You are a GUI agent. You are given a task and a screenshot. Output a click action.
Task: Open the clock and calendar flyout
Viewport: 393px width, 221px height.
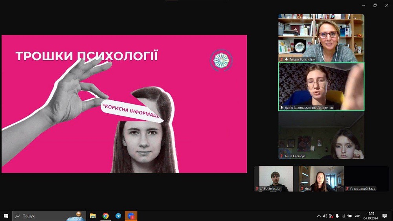click(370, 216)
